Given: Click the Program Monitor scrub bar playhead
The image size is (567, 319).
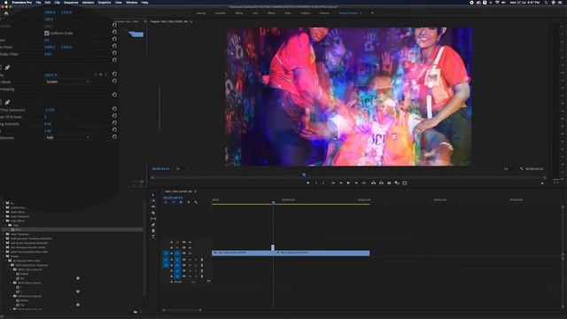Looking at the screenshot, I should point(304,175).
